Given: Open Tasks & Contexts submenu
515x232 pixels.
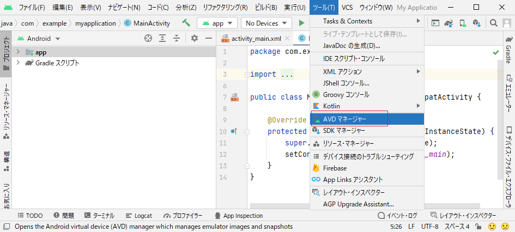Looking at the screenshot, I should point(367,21).
